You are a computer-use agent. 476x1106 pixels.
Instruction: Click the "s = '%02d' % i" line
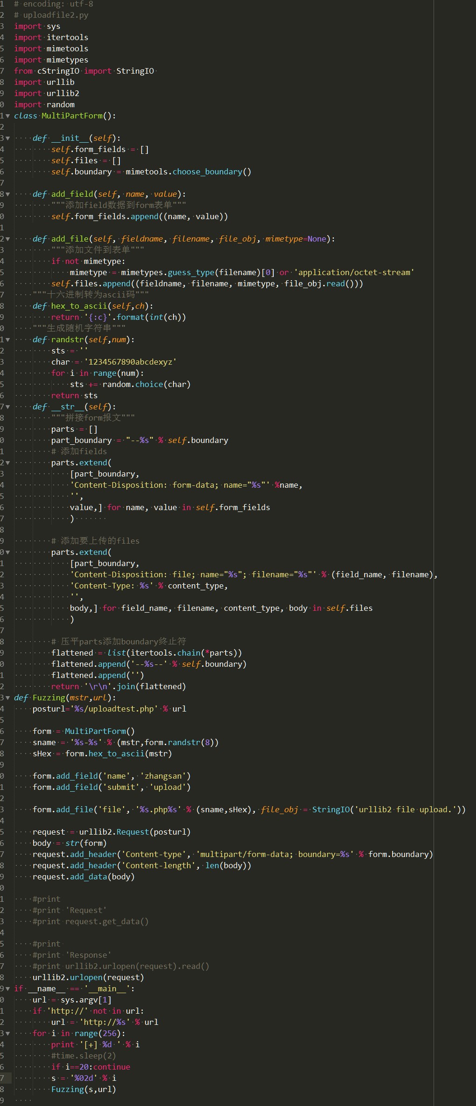[x=84, y=1078]
